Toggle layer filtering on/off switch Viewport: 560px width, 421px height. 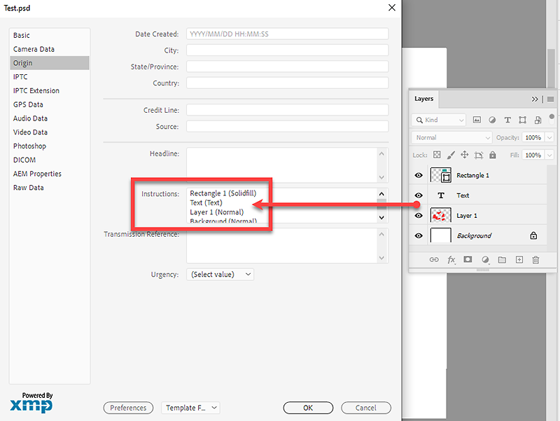[x=552, y=119]
